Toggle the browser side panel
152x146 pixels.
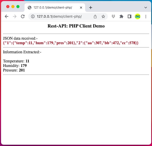129,16
